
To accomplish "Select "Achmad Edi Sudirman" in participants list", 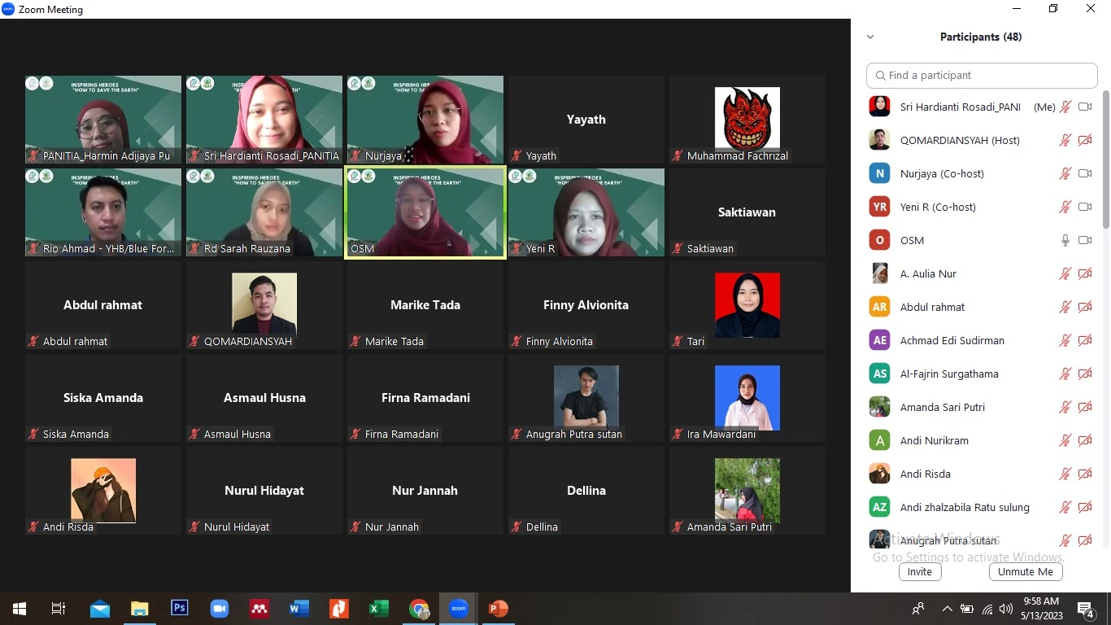I will tap(982, 340).
